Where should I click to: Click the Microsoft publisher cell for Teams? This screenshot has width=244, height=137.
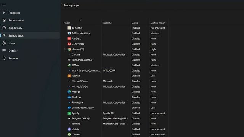[x=108, y=81]
